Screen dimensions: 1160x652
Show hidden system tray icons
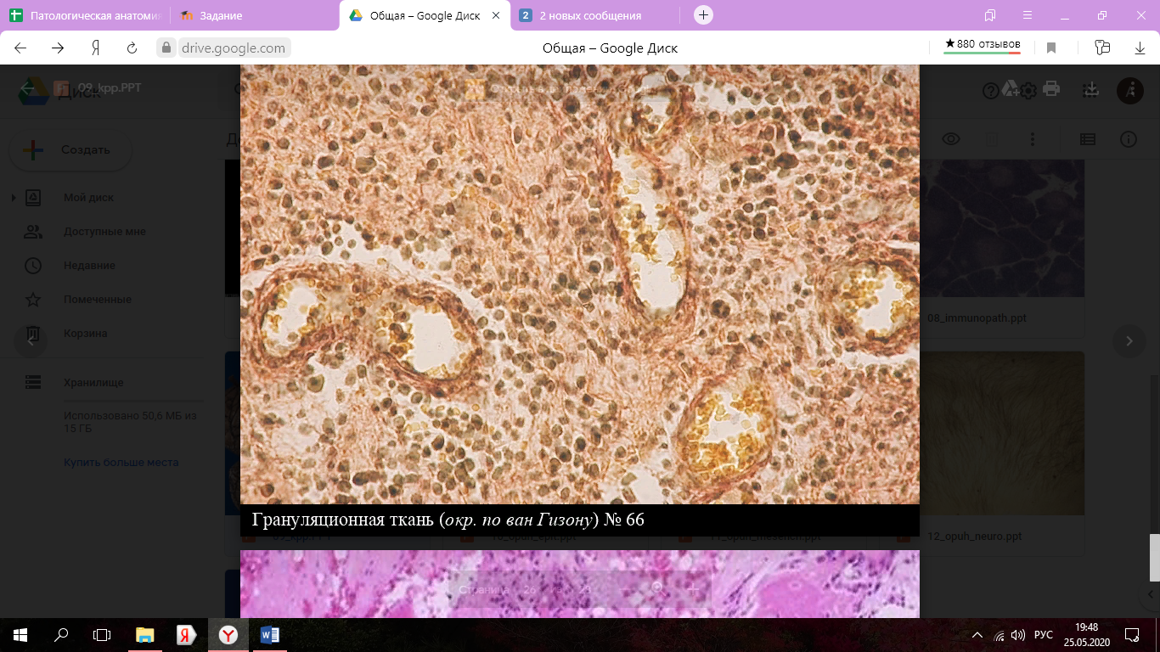tap(977, 635)
